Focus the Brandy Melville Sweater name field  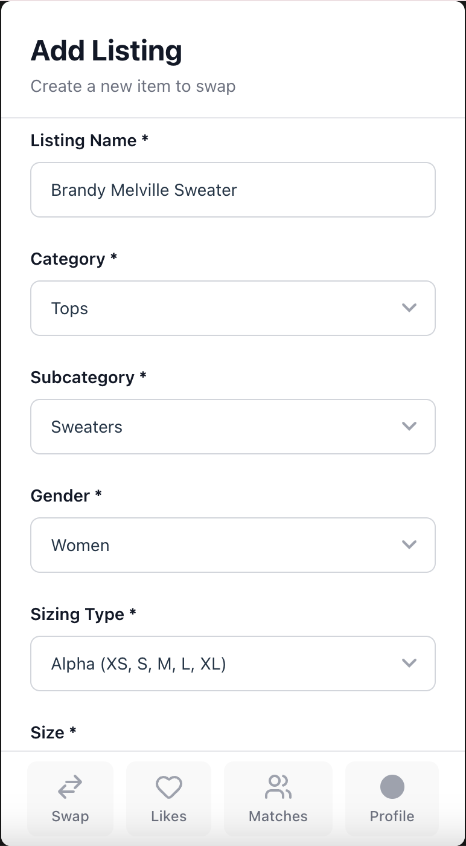coord(232,190)
